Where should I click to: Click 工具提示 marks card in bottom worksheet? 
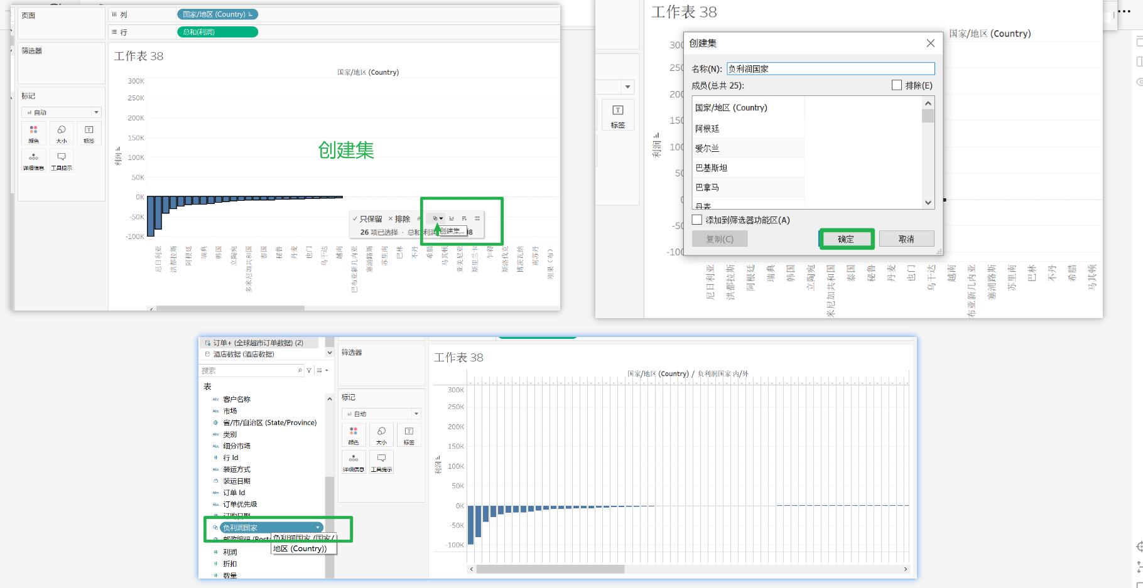(381, 462)
